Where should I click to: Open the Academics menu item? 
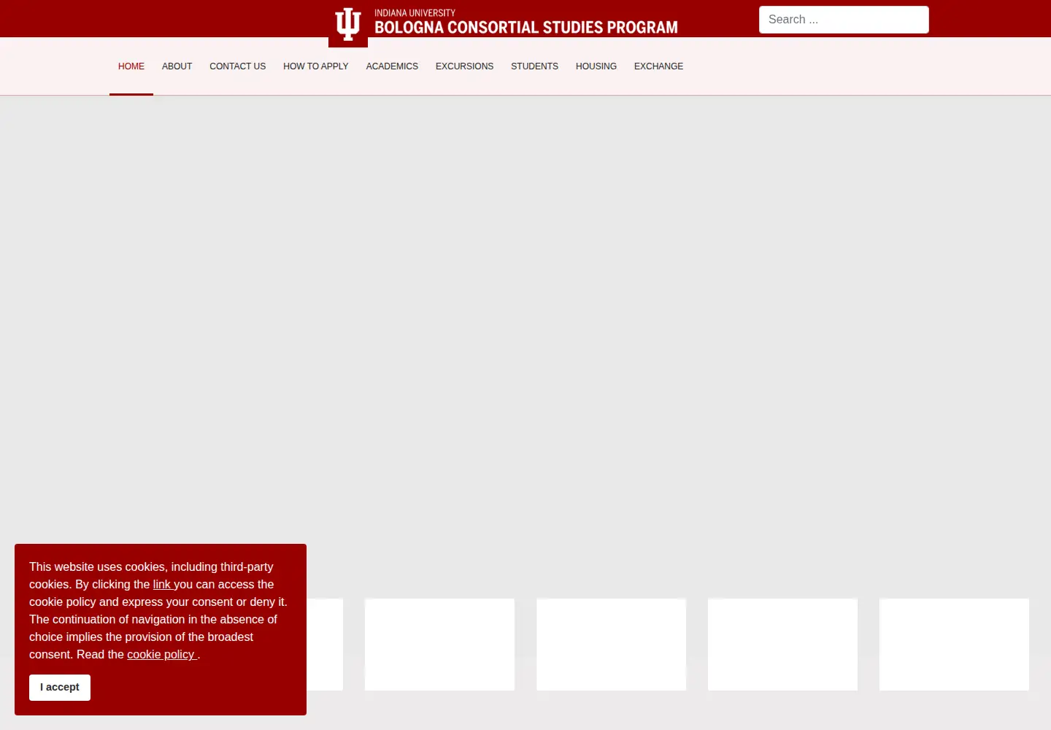392,66
